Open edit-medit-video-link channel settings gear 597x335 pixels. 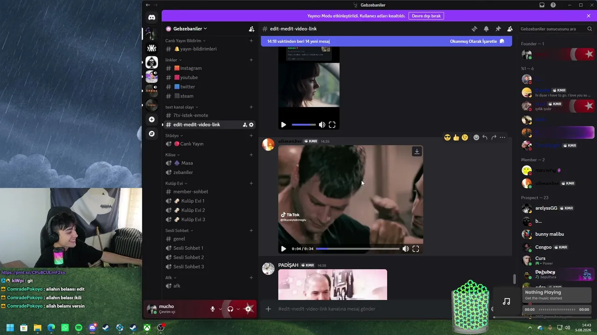tap(251, 125)
